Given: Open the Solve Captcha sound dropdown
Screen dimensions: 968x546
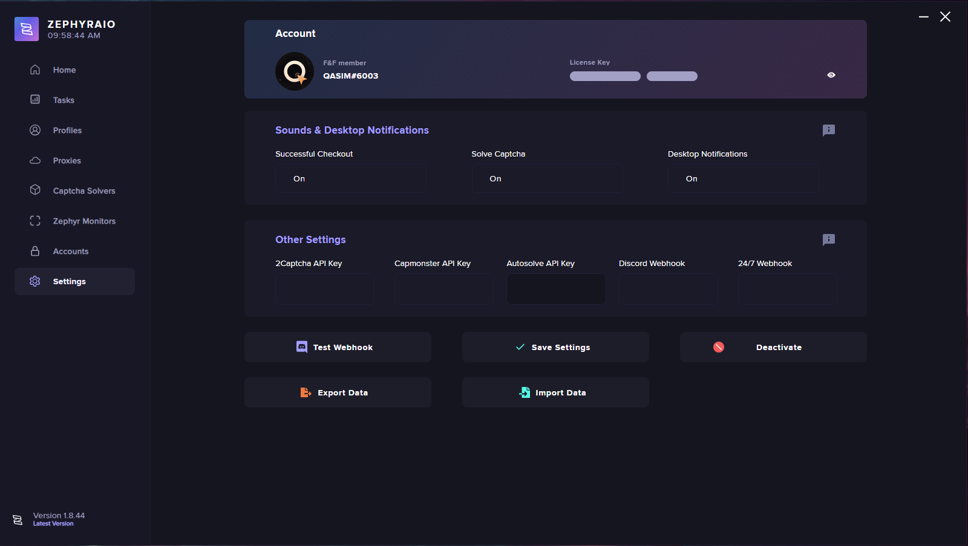Looking at the screenshot, I should [547, 178].
